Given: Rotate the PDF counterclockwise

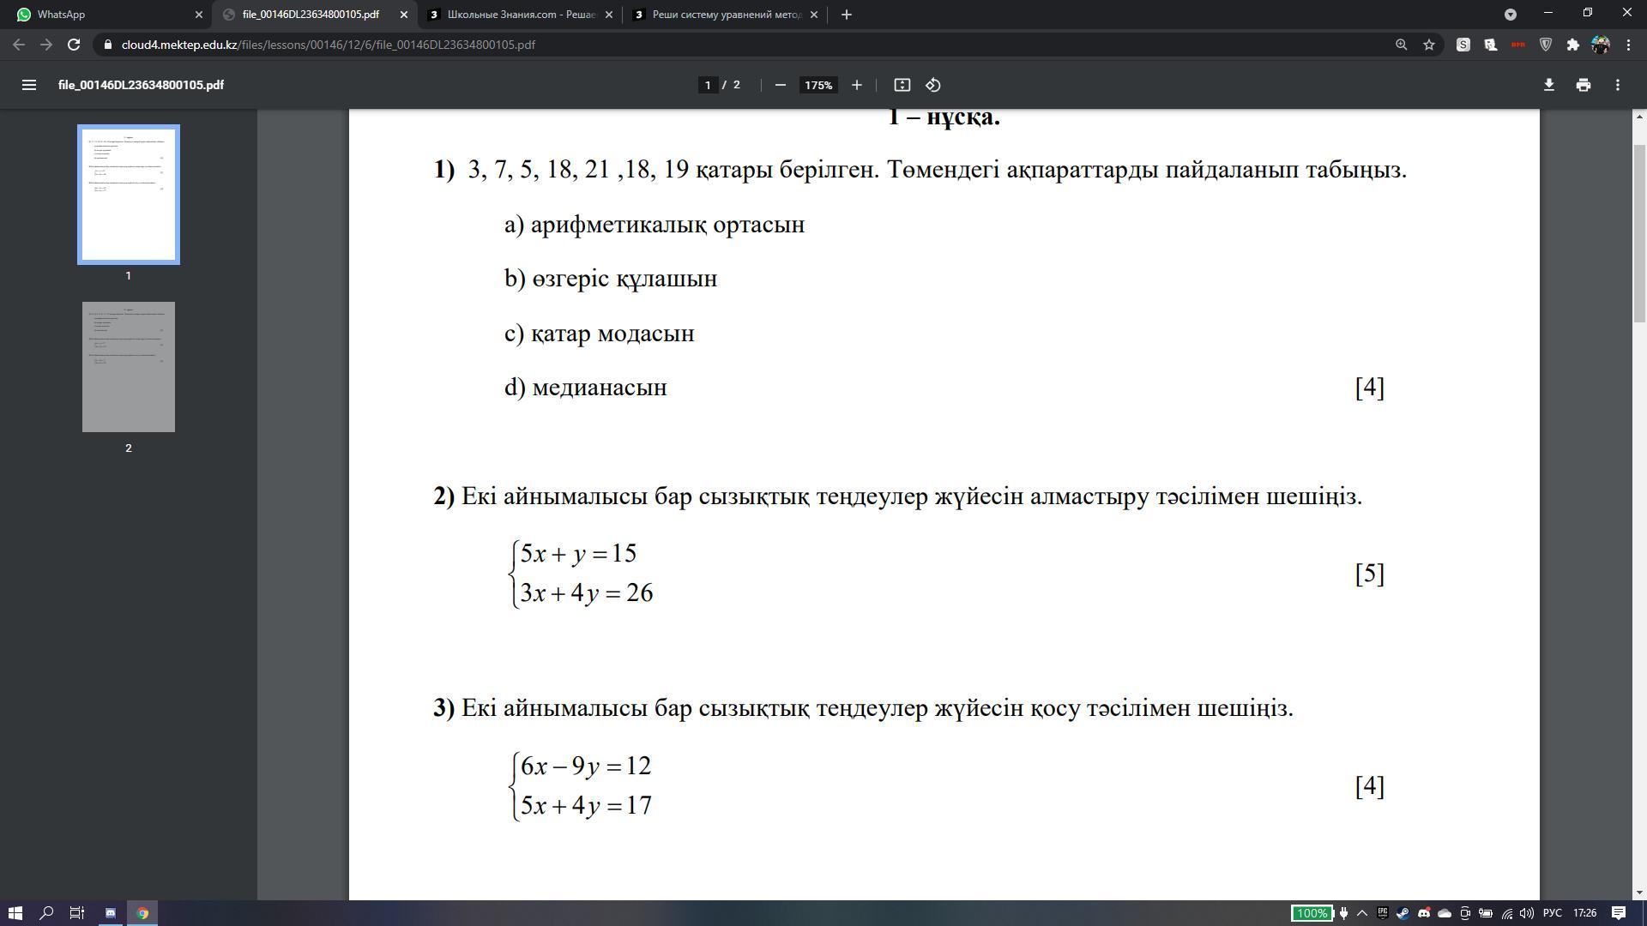Looking at the screenshot, I should [933, 85].
